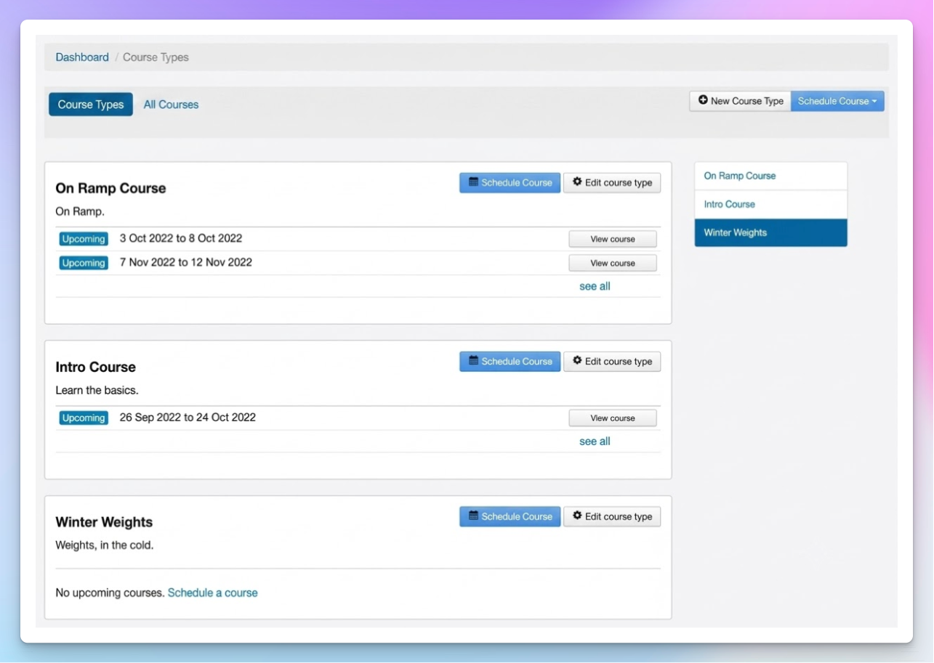
Task: Click the Upcoming badge for 3 Oct 2022
Action: tap(84, 239)
